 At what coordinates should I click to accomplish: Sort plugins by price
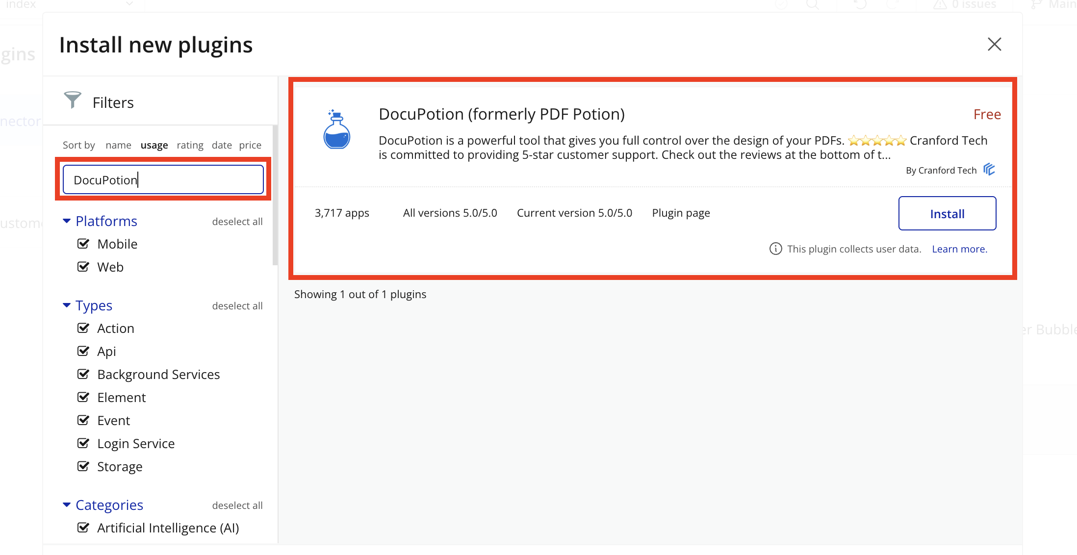click(250, 145)
